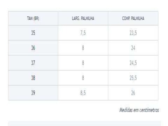Click the 24,5 length value cell
Screen dimensions: 168x126
pos(133,63)
